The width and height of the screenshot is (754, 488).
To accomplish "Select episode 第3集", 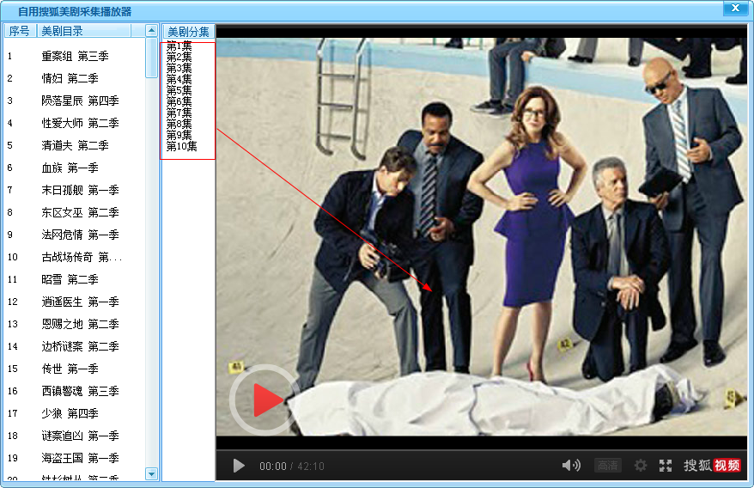I will click(179, 69).
